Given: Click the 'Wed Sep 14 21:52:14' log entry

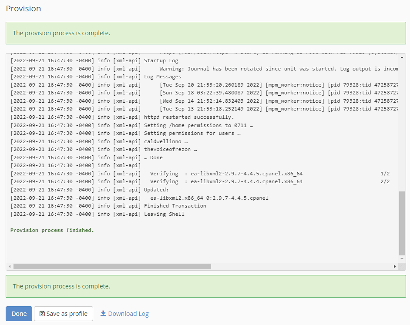Looking at the screenshot, I should click(205, 101).
